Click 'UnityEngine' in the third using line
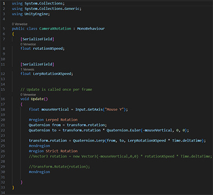This screenshot has height=195, width=213. point(36,14)
